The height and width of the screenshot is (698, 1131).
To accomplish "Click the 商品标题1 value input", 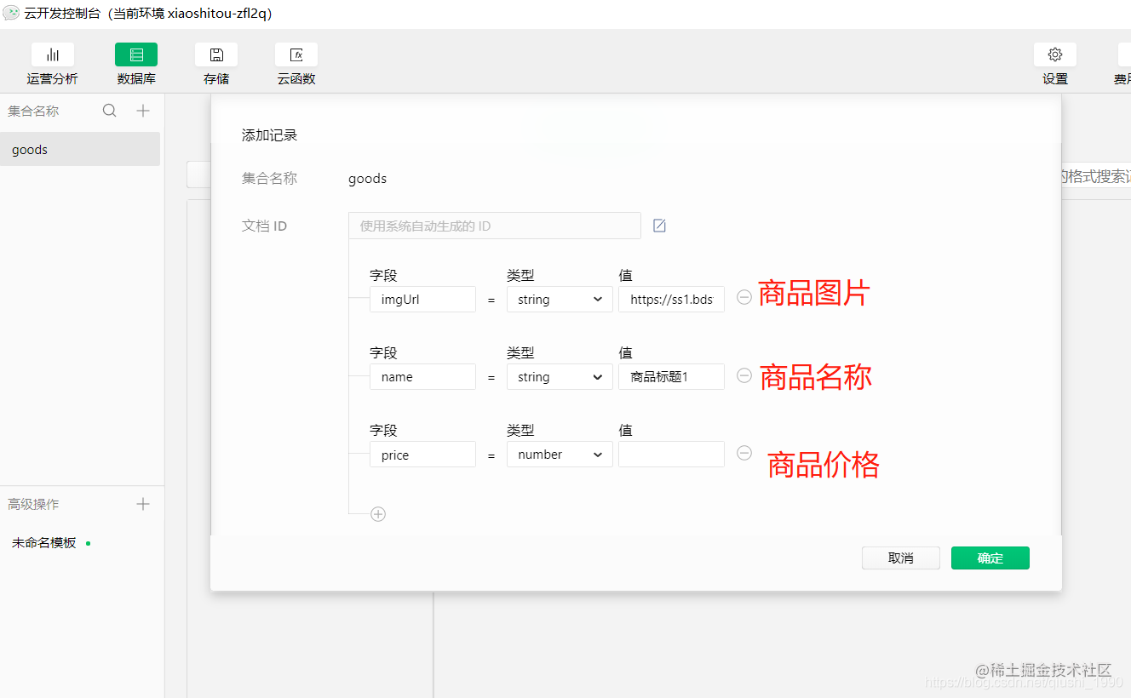I will (x=671, y=377).
